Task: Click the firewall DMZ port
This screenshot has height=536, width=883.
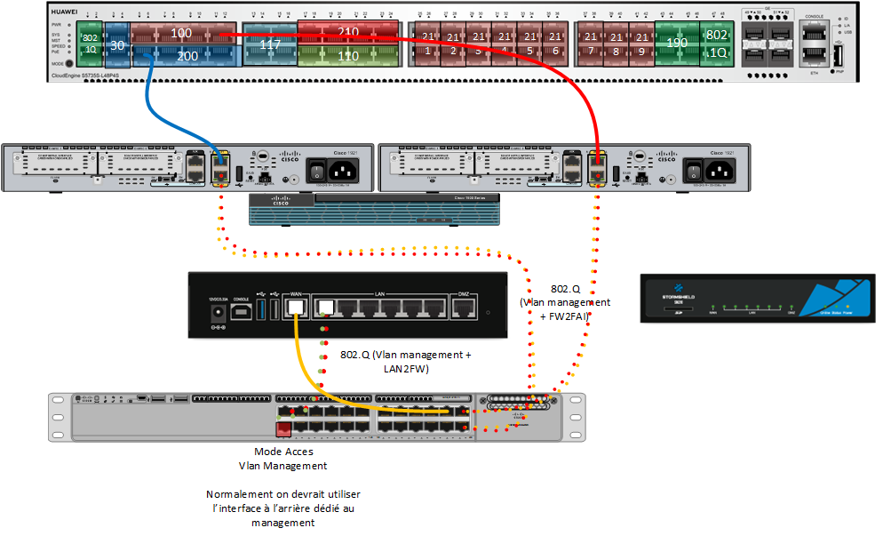Action: (463, 308)
